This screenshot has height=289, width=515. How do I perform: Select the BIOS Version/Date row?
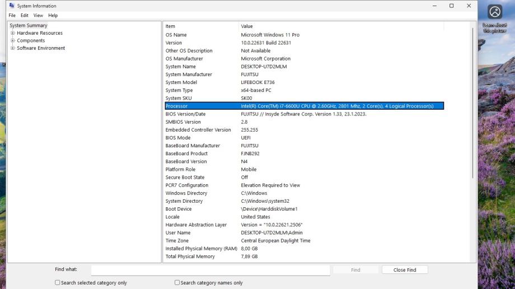(x=304, y=114)
